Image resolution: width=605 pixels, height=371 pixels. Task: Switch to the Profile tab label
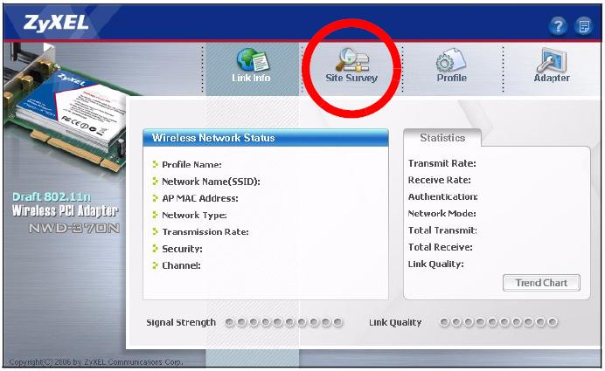[x=452, y=78]
